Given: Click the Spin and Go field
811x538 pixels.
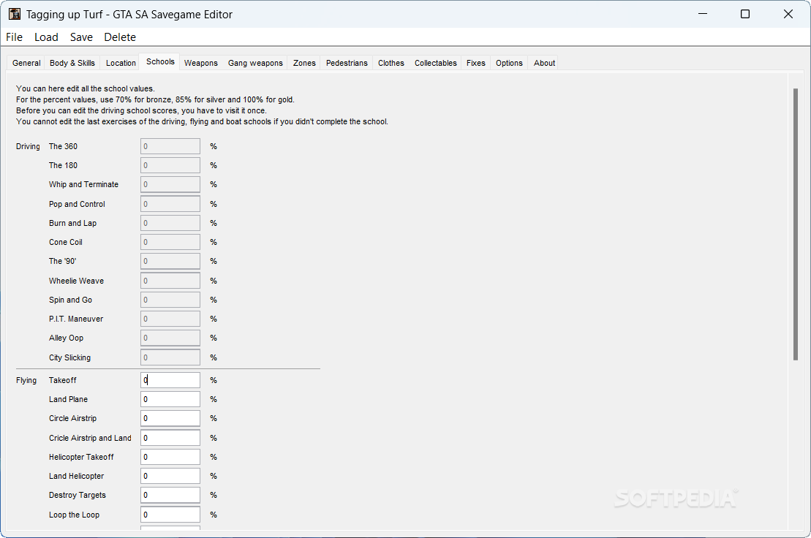Looking at the screenshot, I should click(170, 300).
